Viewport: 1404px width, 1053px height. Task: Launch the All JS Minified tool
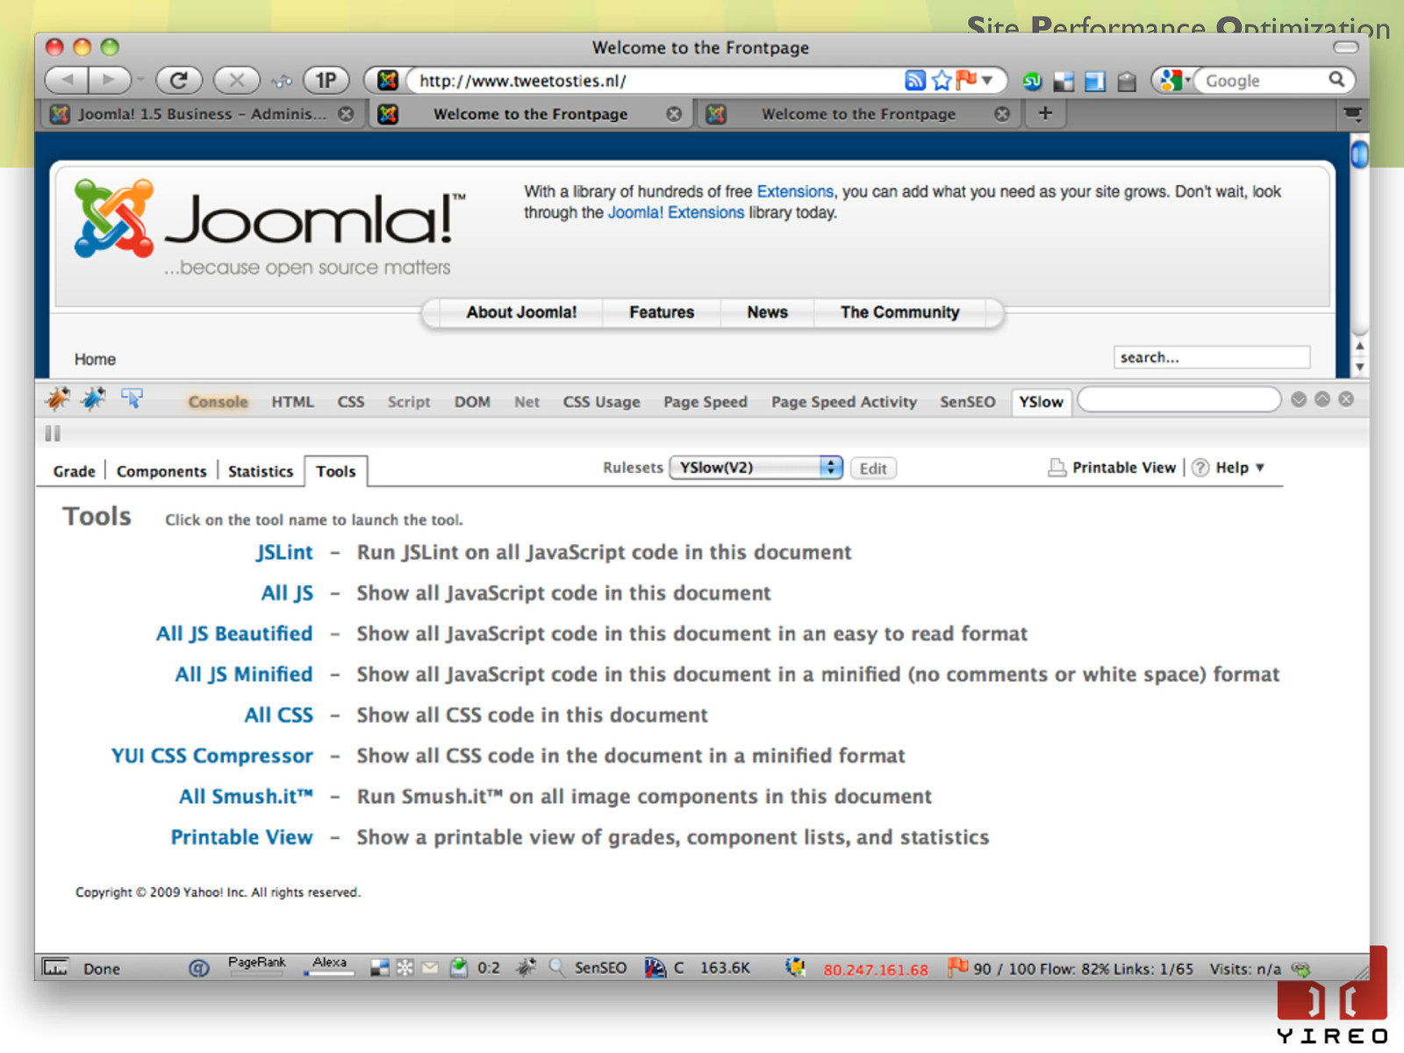click(x=244, y=674)
